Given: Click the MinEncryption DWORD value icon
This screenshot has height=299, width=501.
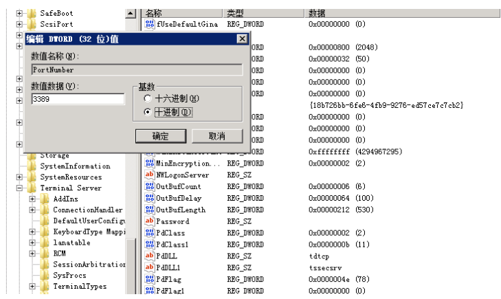Looking at the screenshot, I should 149,163.
